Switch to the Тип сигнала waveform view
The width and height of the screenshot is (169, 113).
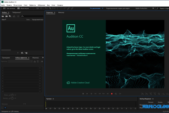9,8
